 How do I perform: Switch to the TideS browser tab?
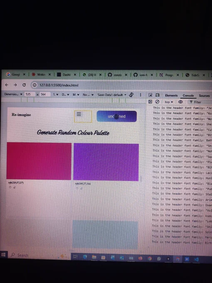[195, 75]
